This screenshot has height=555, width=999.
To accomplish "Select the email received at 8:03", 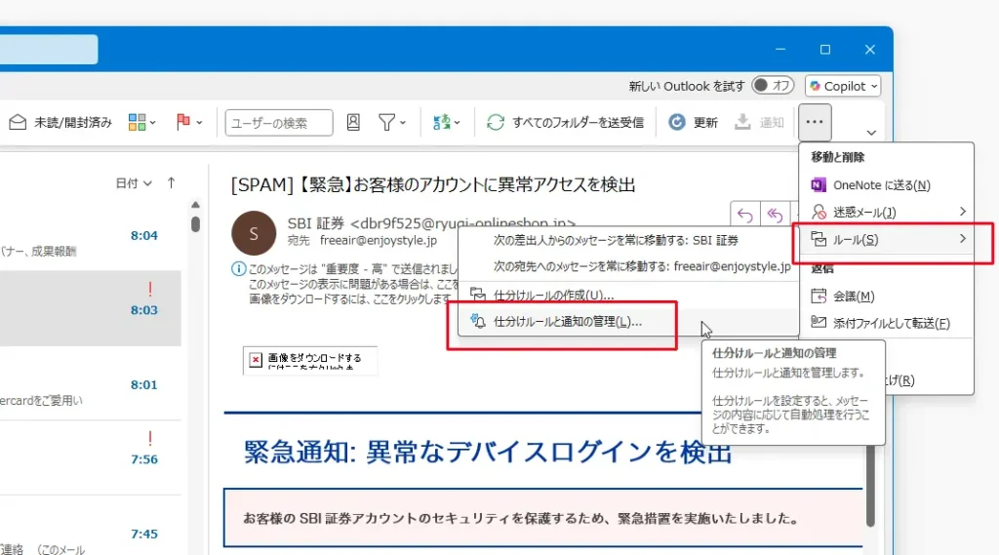I will click(91, 308).
